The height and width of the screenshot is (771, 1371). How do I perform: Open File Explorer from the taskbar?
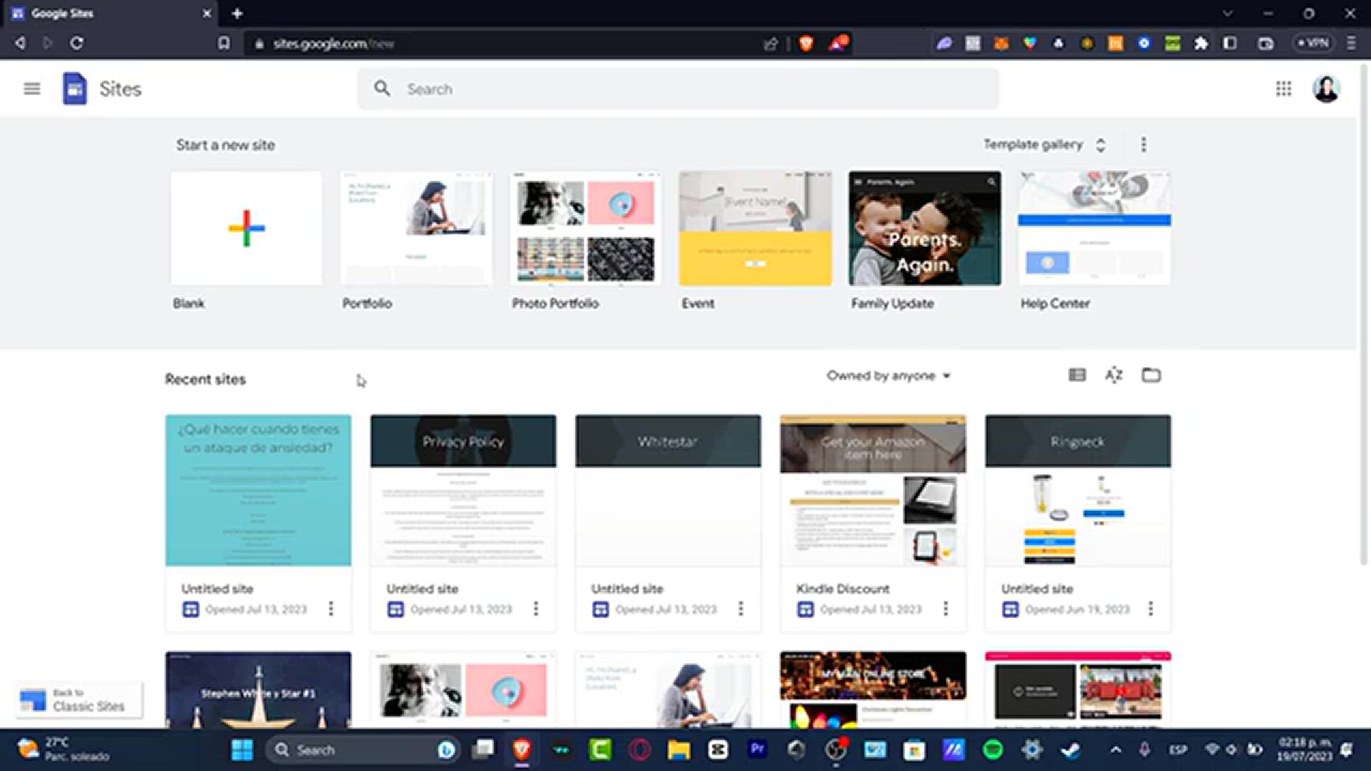click(679, 750)
